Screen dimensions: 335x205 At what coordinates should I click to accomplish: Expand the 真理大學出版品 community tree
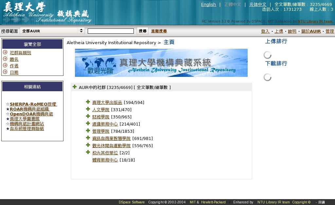tap(88, 102)
